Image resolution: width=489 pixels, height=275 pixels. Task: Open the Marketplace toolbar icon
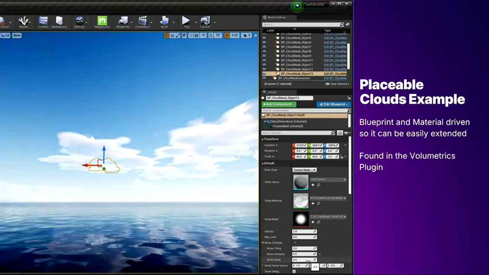[59, 21]
